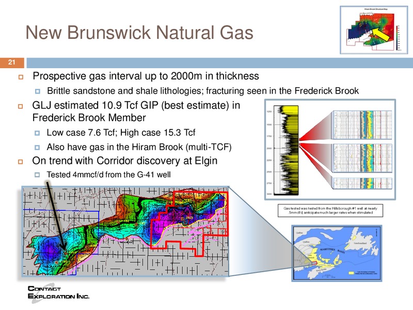Viewport: 413px width, 310px height.
Task: Click the blue bullet beside Brittle sandstone
Action: [x=37, y=91]
